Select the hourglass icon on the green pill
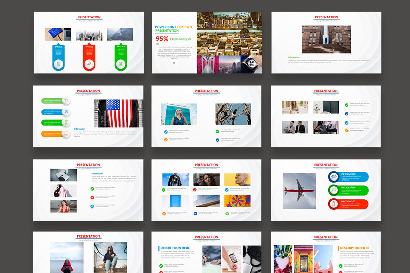Image resolution: width=410 pixels, height=273 pixels. (x=66, y=122)
